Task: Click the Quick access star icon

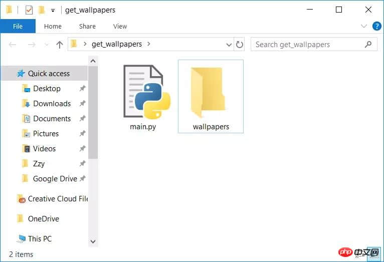Action: 21,73
